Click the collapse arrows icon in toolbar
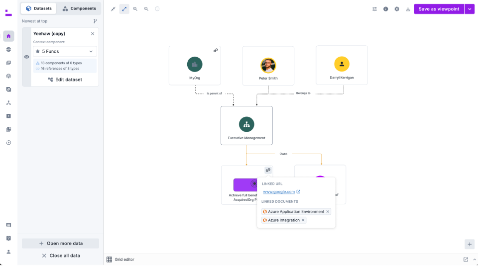Screen dimensions: 478x266 (113, 9)
